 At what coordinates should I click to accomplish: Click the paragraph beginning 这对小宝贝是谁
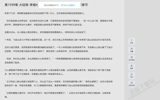coord(59,49)
